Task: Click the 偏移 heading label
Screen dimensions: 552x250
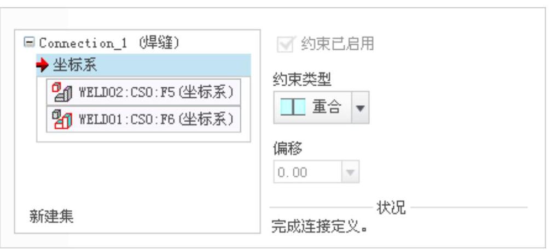Action: pos(288,148)
